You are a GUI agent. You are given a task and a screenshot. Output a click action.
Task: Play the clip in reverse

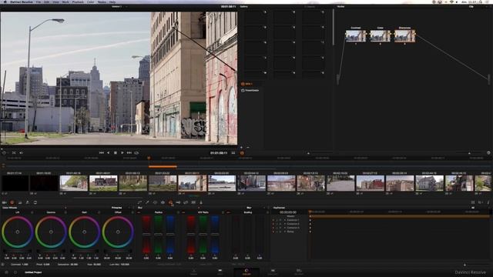pyautogui.click(x=108, y=152)
